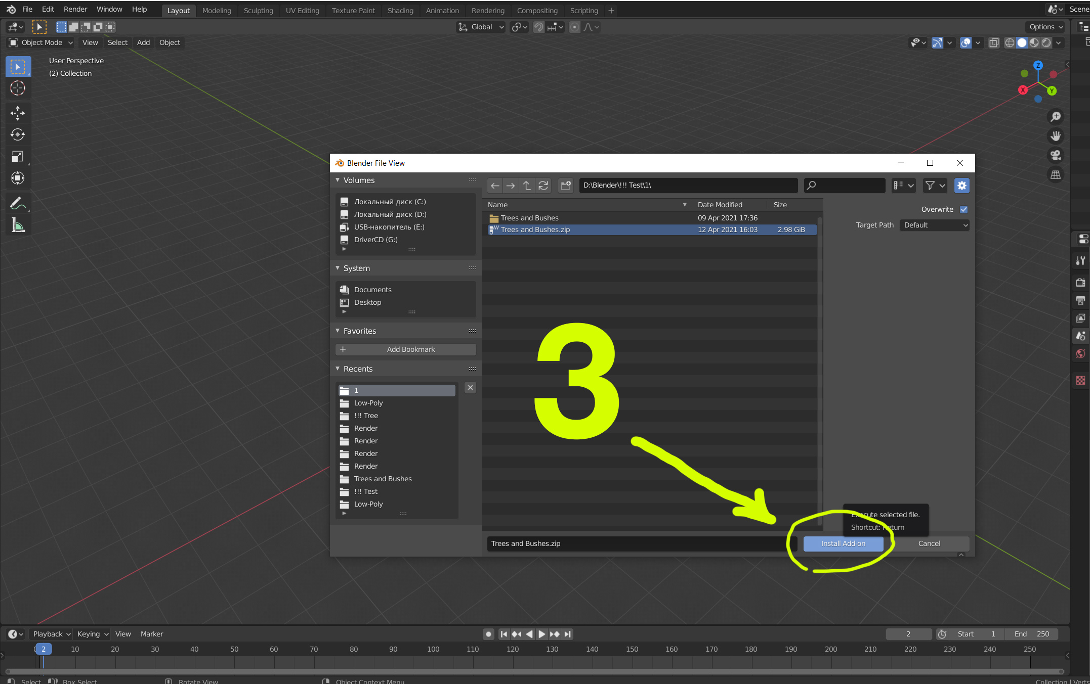Click the Cursor tool icon
1090x684 pixels.
click(18, 88)
